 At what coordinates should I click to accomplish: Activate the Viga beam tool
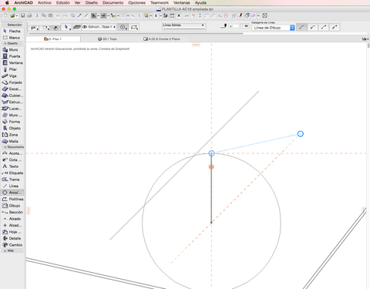(x=12, y=76)
